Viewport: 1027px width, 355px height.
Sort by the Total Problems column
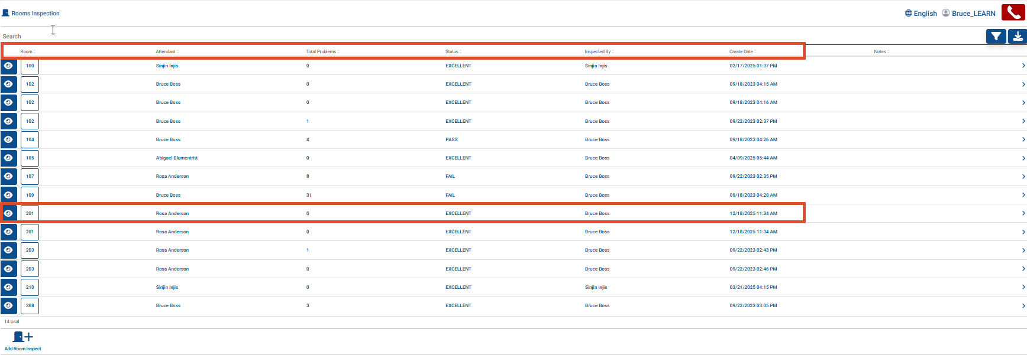point(322,51)
